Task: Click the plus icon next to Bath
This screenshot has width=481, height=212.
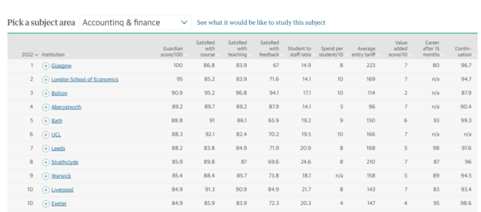Action: (x=46, y=121)
